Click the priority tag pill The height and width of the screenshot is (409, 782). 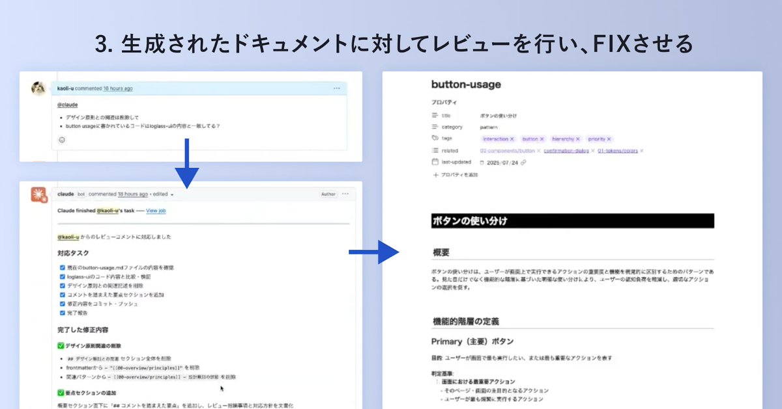pyautogui.click(x=600, y=139)
